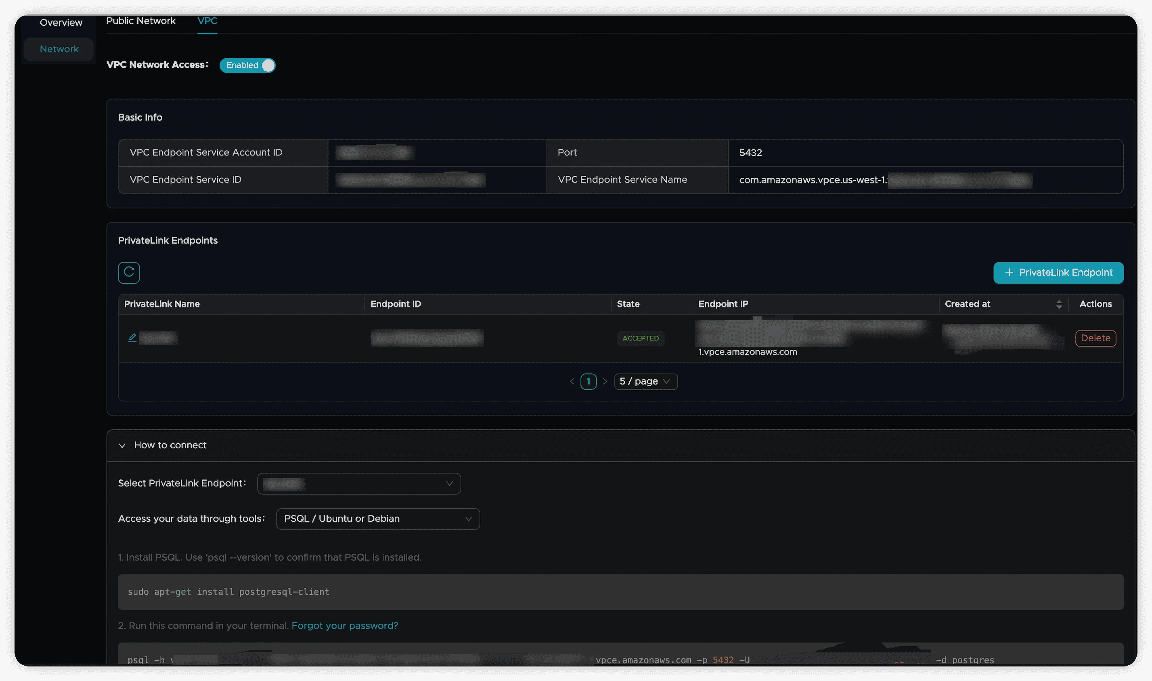Click Forgot your password link

pyautogui.click(x=344, y=626)
